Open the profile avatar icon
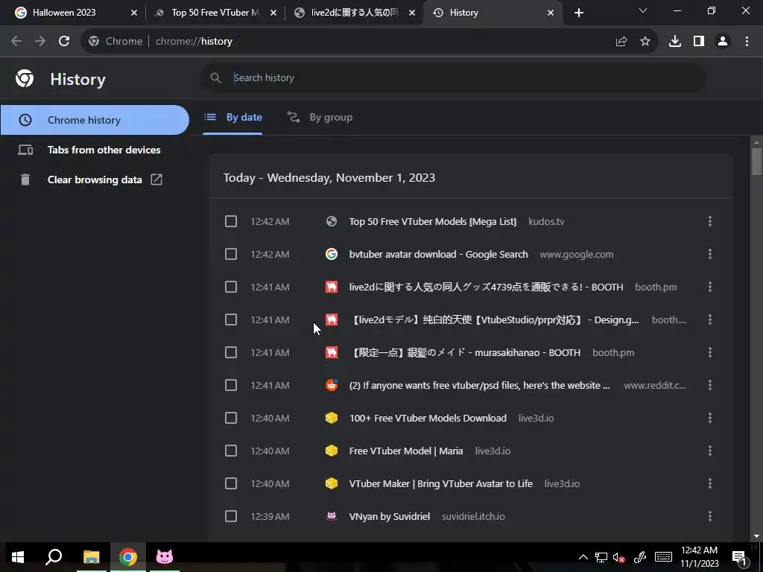Screen dimensions: 763x572 coord(723,42)
